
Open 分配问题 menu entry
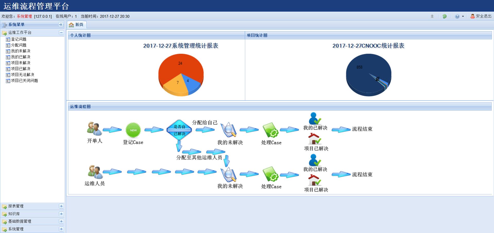pos(19,45)
